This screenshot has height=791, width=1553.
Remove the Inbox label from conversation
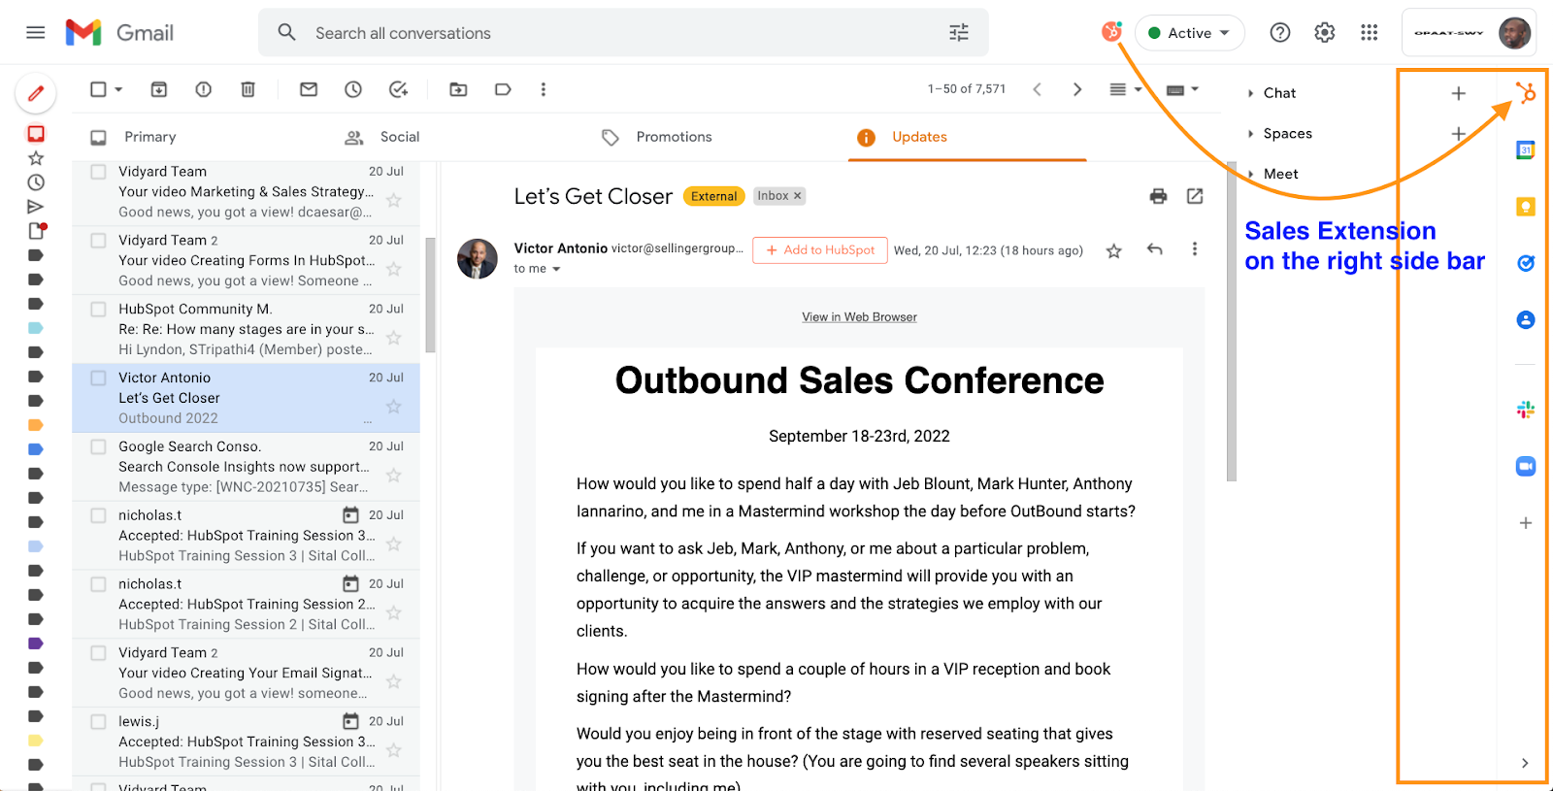tap(798, 196)
